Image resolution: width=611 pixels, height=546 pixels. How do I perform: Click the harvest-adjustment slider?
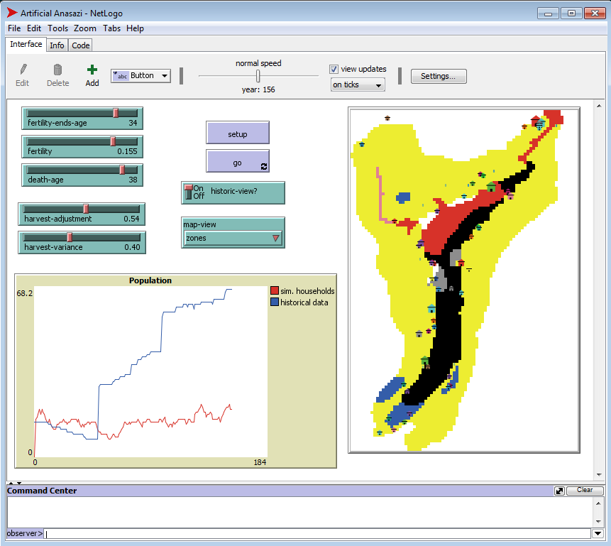tap(82, 214)
